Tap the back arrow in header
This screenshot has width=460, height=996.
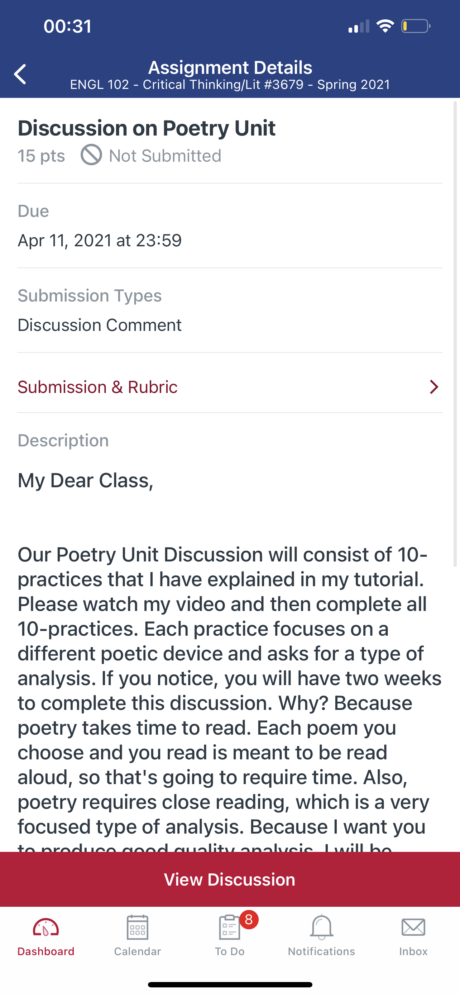click(x=20, y=74)
